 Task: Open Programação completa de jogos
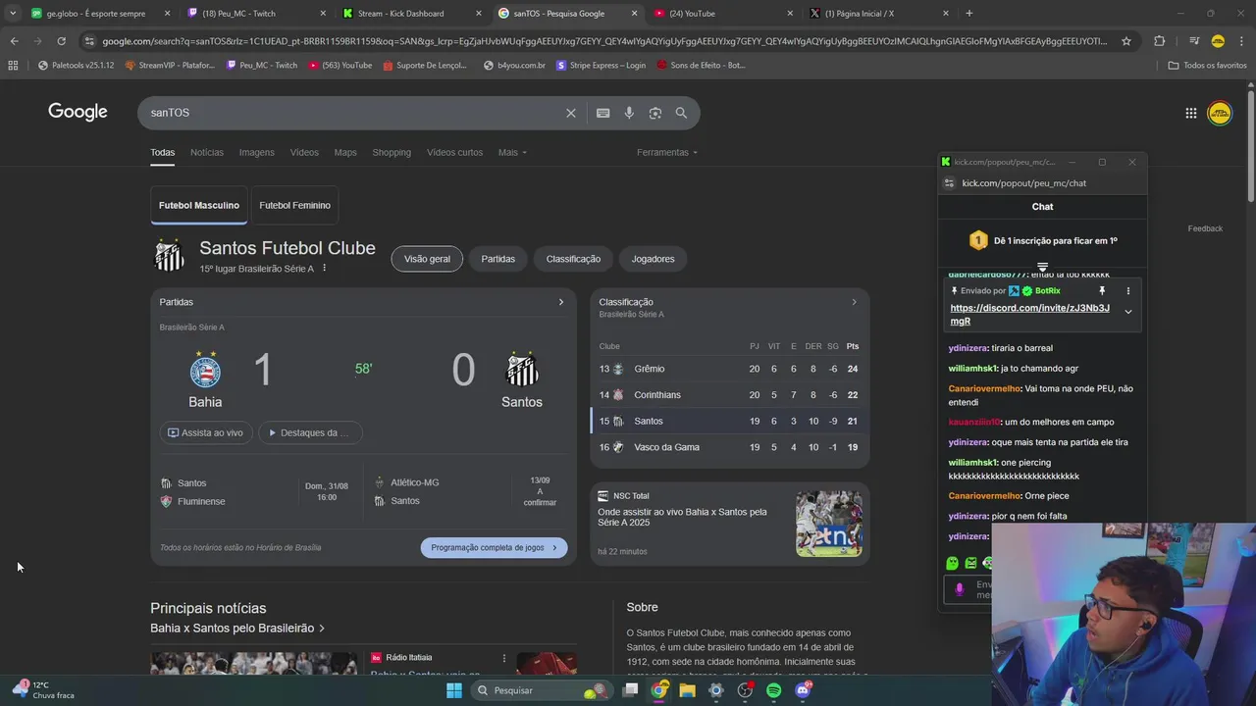tap(494, 548)
